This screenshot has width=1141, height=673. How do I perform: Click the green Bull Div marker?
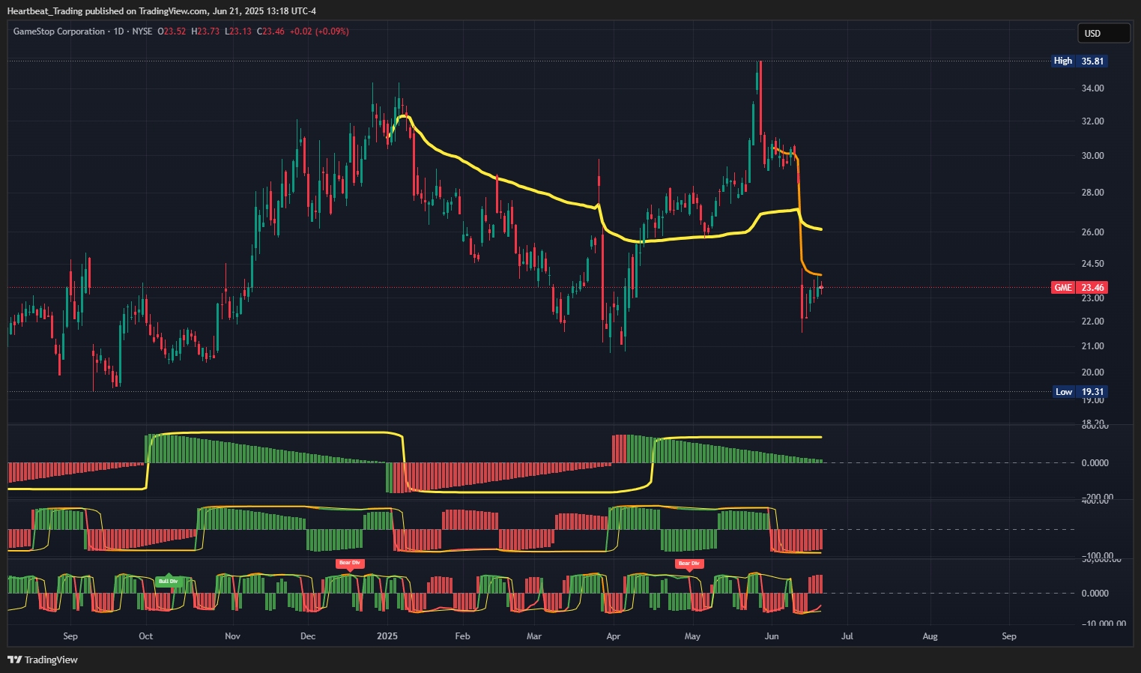pyautogui.click(x=168, y=581)
